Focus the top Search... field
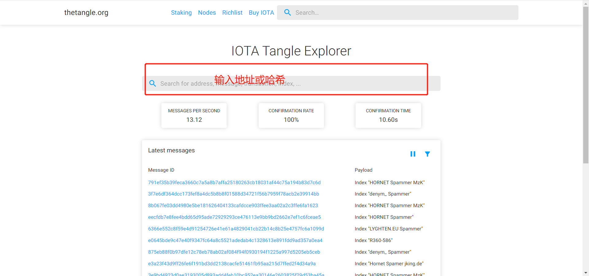The height and width of the screenshot is (276, 589). pyautogui.click(x=398, y=13)
